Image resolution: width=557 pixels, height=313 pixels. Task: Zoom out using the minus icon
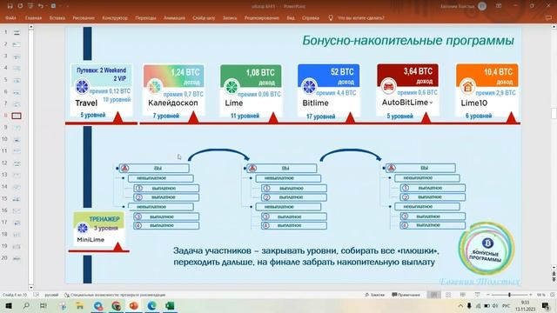pyautogui.click(x=488, y=295)
